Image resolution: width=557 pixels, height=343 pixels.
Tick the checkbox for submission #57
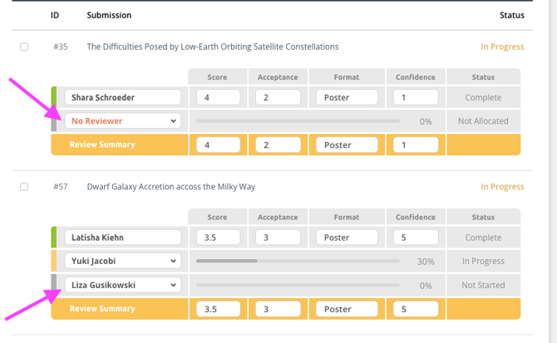pos(24,187)
